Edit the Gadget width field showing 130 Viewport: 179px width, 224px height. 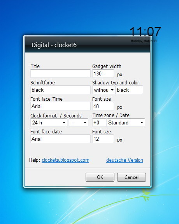103,73
